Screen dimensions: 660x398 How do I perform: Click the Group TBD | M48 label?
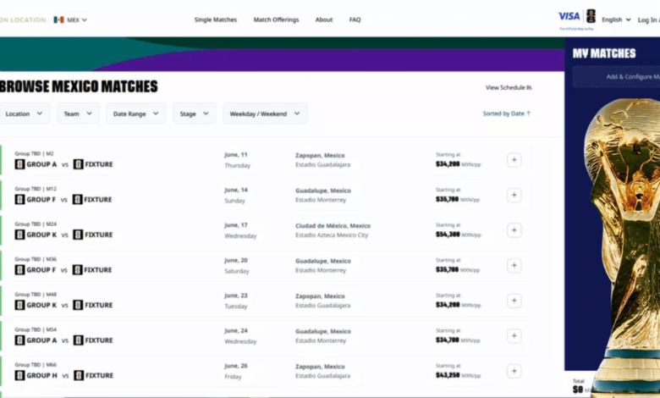coord(36,295)
